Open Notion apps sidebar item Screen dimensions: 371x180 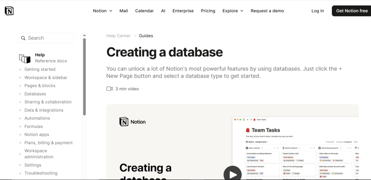(37, 134)
